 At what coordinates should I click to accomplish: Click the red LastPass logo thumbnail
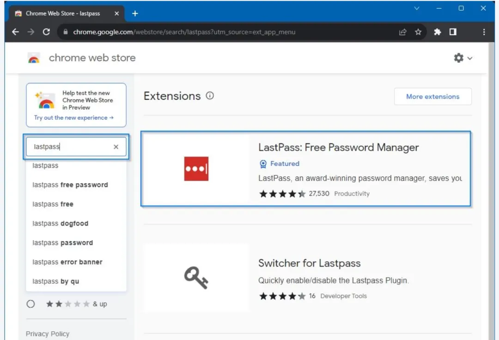tap(196, 169)
